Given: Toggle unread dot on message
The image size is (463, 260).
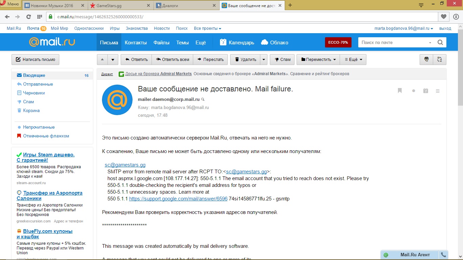Looking at the screenshot, I should pyautogui.click(x=413, y=91).
